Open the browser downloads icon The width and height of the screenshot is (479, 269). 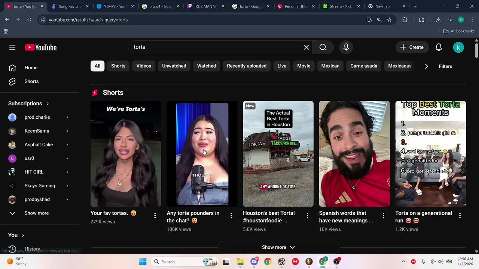[x=439, y=20]
